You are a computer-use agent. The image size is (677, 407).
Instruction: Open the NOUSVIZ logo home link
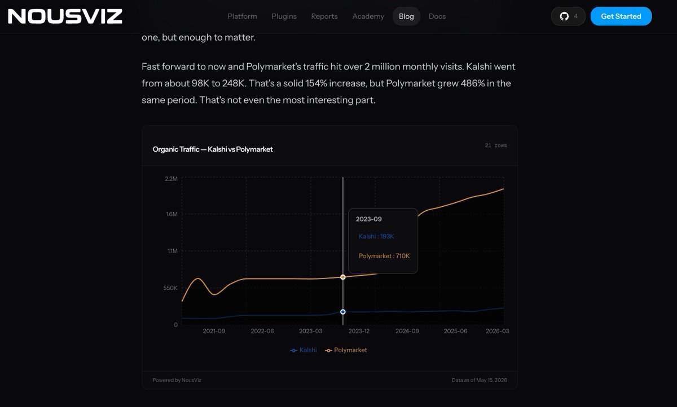(x=65, y=16)
